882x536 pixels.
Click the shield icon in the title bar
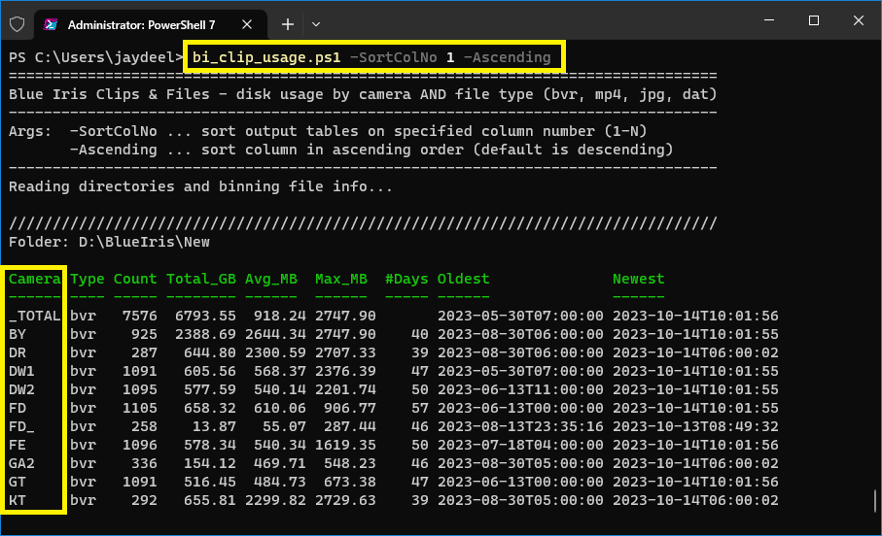(17, 24)
